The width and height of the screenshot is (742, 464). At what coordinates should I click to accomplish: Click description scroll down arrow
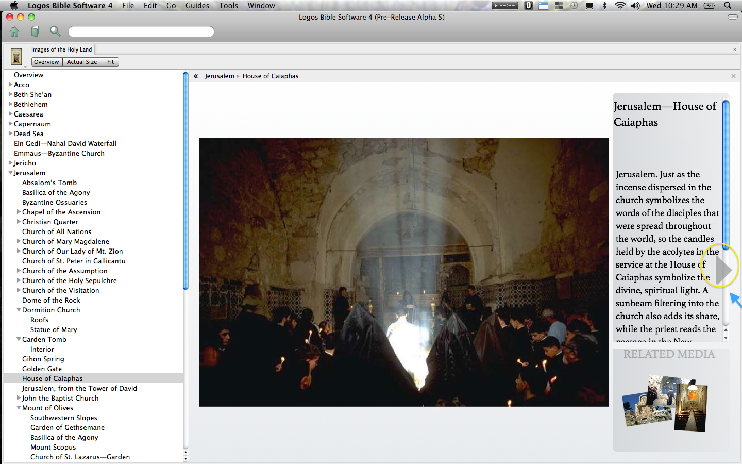[726, 338]
